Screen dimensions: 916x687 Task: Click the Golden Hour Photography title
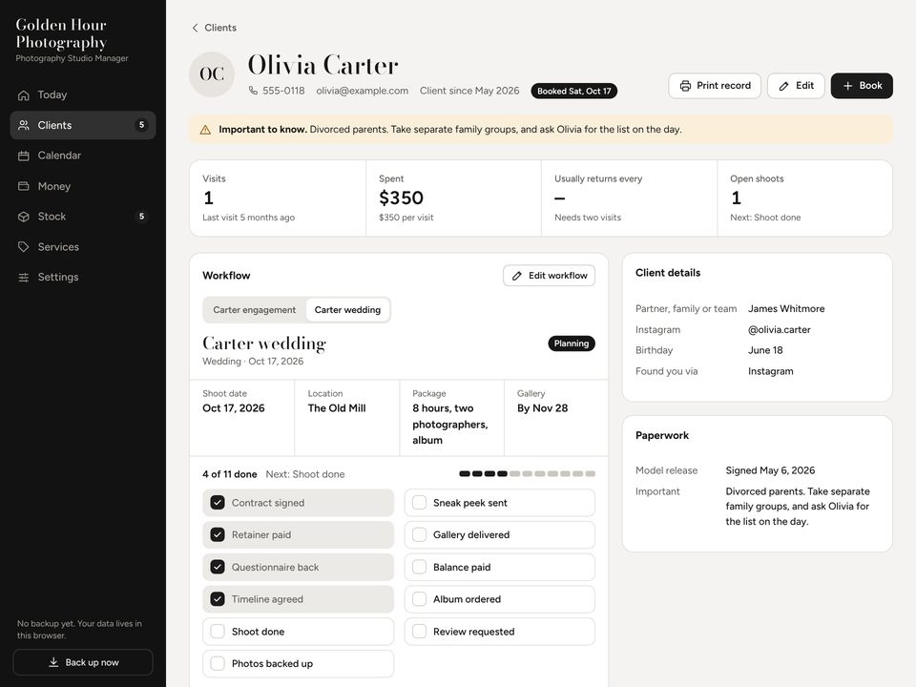[61, 34]
